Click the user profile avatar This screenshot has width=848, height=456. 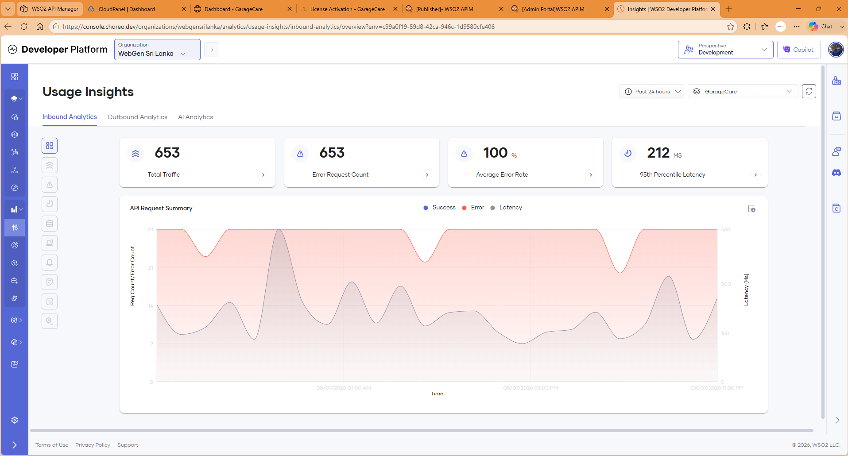[836, 50]
